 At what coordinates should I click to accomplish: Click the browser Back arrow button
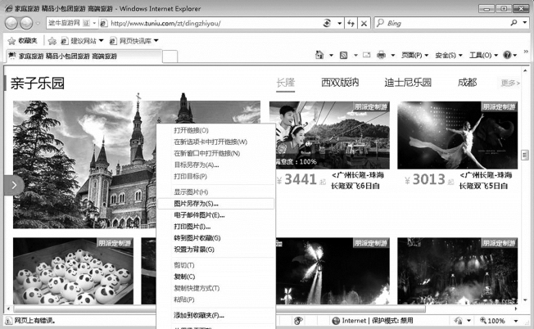pyautogui.click(x=11, y=23)
